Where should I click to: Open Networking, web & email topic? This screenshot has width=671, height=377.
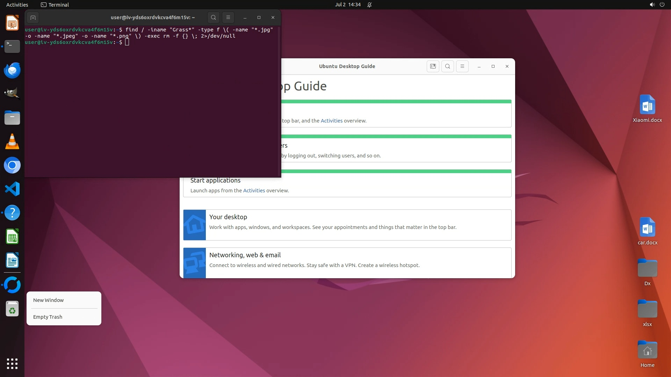pos(245,255)
